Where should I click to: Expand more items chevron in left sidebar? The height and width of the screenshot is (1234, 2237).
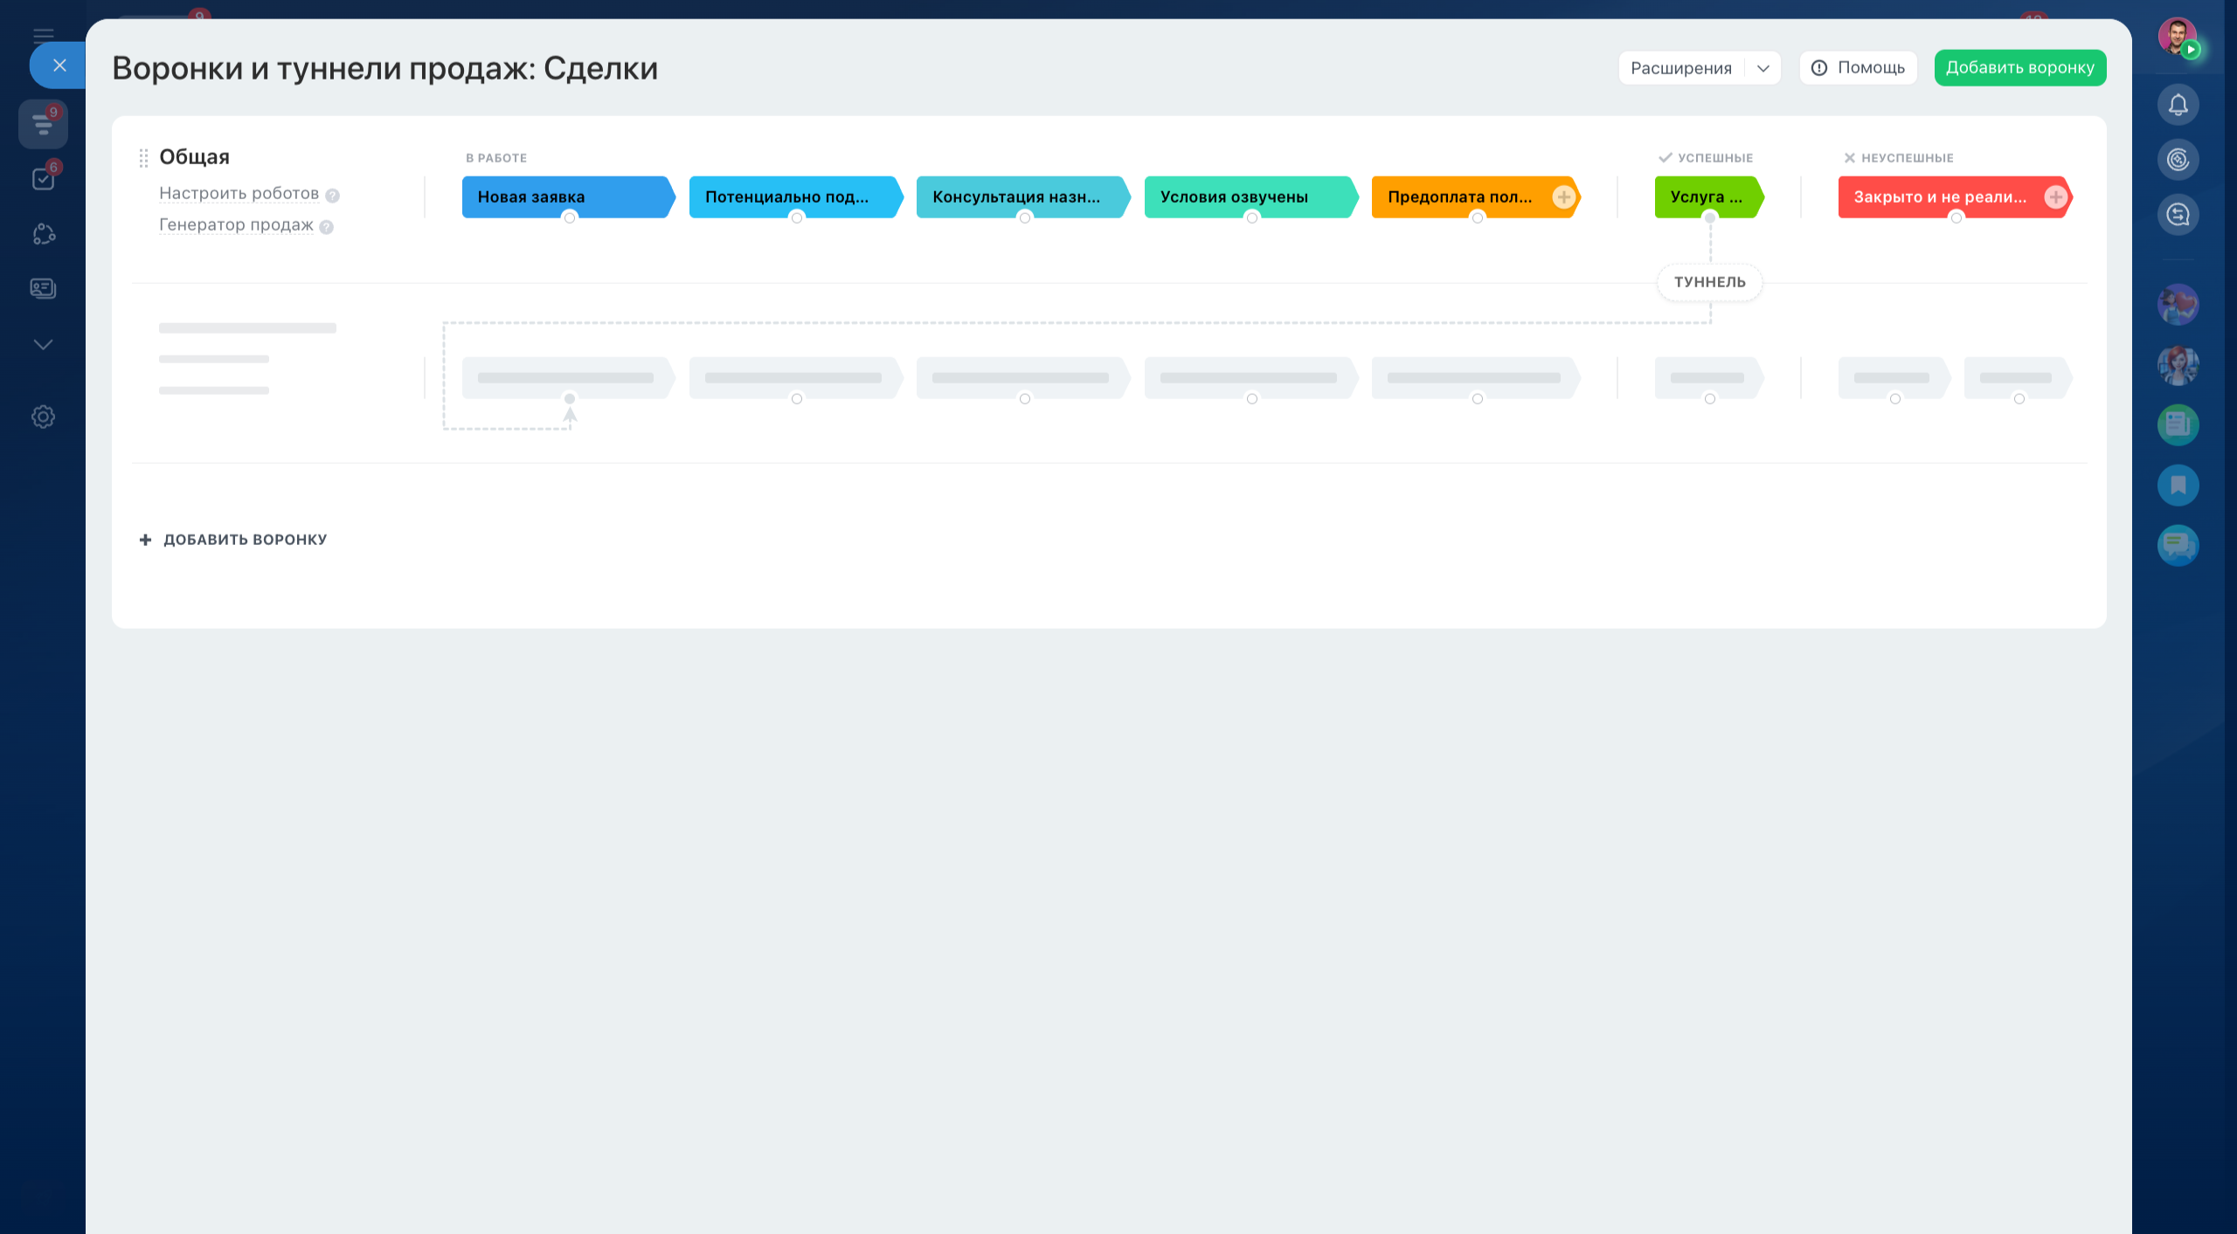click(x=43, y=344)
